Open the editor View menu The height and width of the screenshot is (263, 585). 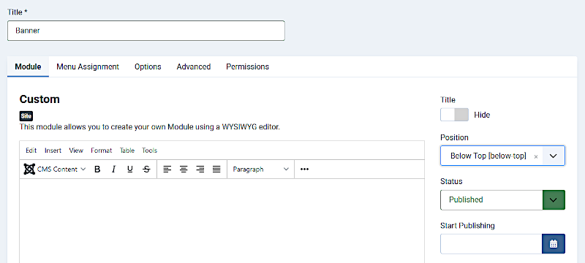pos(76,150)
